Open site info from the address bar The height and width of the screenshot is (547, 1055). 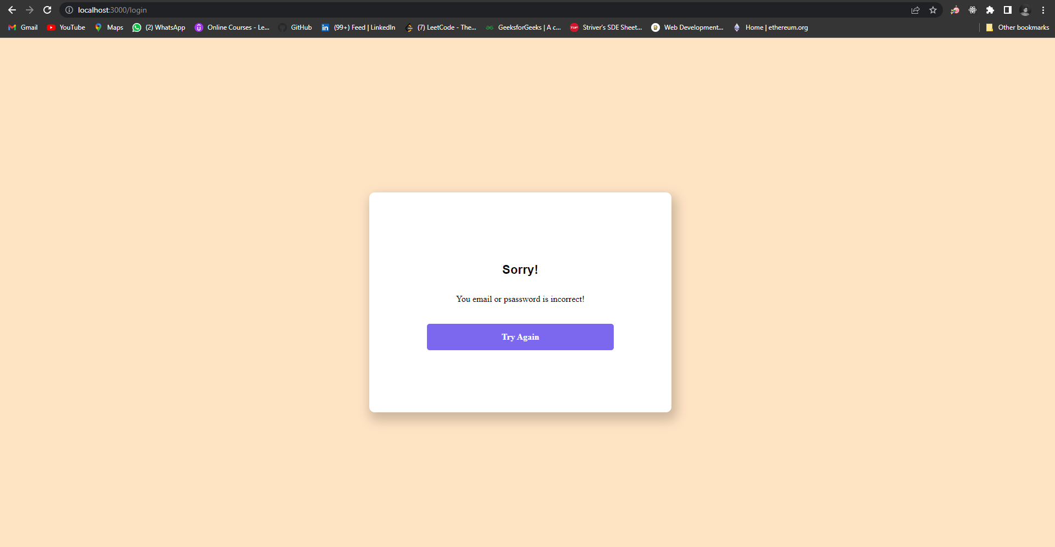tap(69, 10)
